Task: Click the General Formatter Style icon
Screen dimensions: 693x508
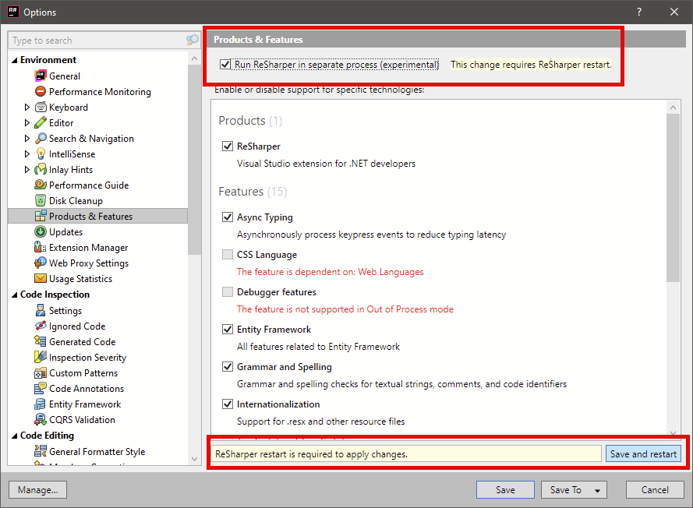Action: pyautogui.click(x=41, y=451)
